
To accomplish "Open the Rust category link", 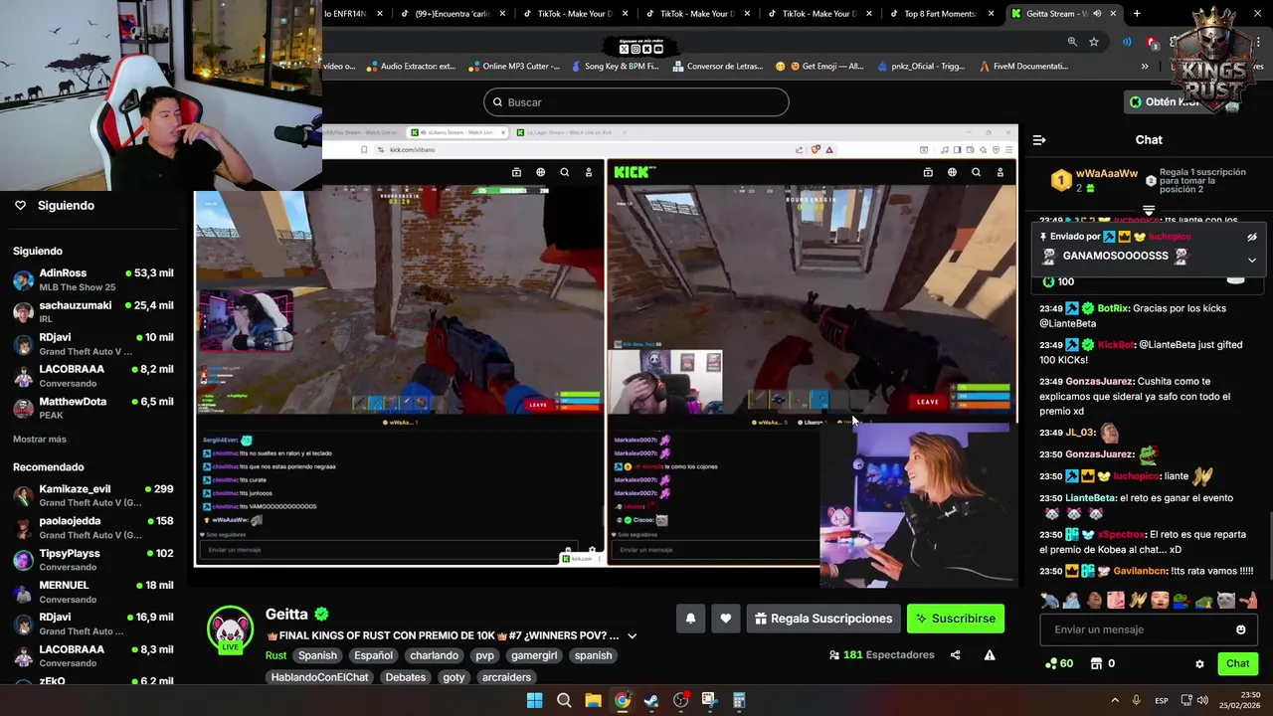I will 275,655.
